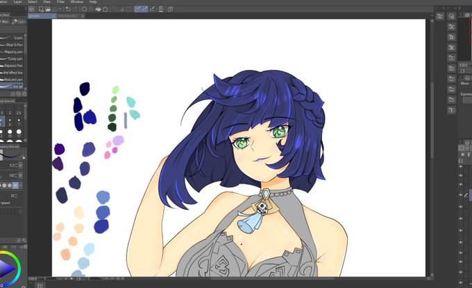This screenshot has width=472, height=288.
Task: Click the reset icon at tool property bottom
Action: pos(19,240)
